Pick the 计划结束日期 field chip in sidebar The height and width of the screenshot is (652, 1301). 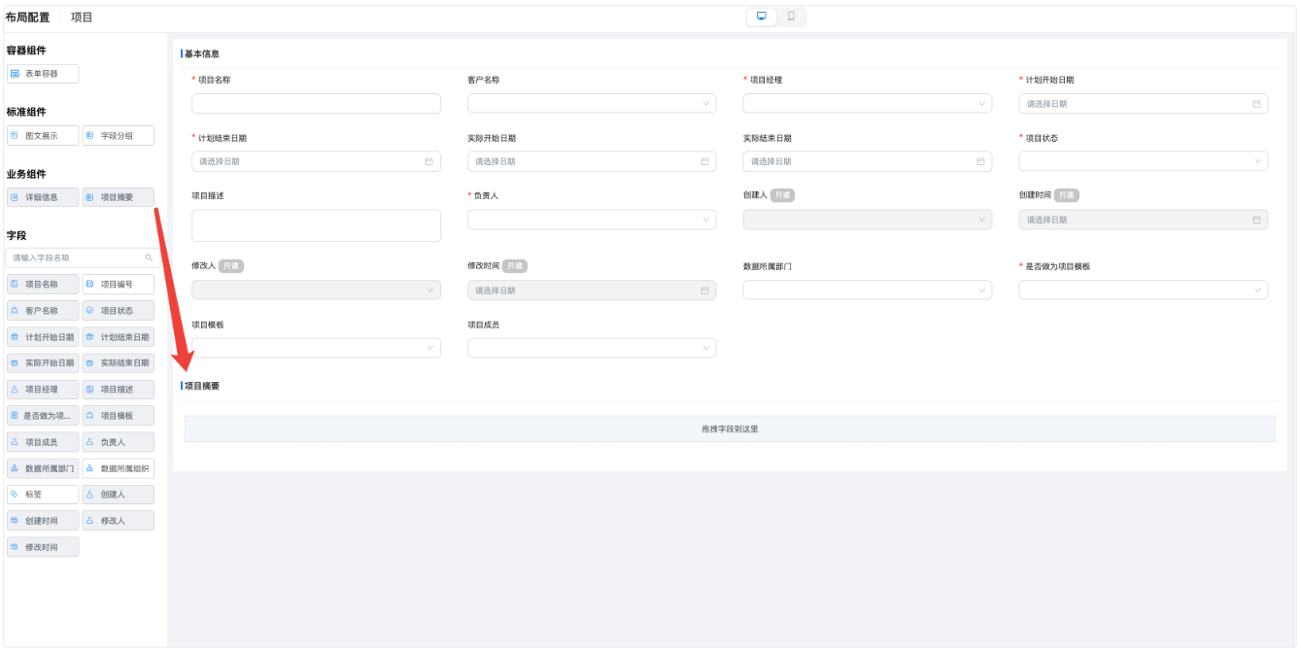coord(119,337)
